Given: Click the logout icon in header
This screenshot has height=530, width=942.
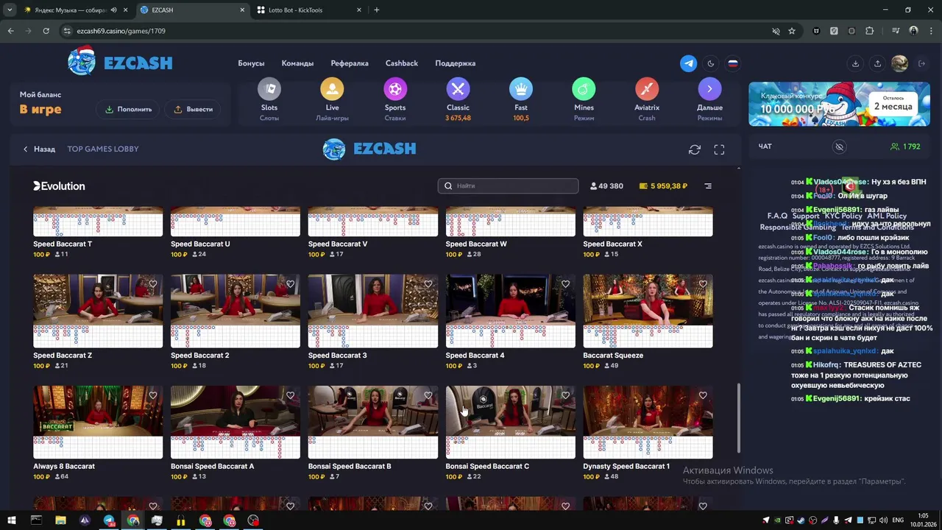Looking at the screenshot, I should [x=921, y=63].
